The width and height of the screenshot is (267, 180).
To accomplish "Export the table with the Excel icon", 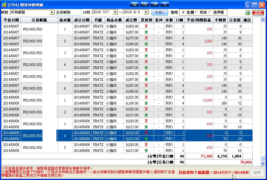I will [x=248, y=12].
